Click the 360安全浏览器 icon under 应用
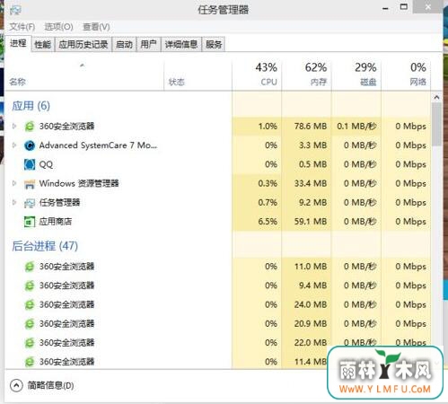The image size is (448, 404). click(x=30, y=127)
